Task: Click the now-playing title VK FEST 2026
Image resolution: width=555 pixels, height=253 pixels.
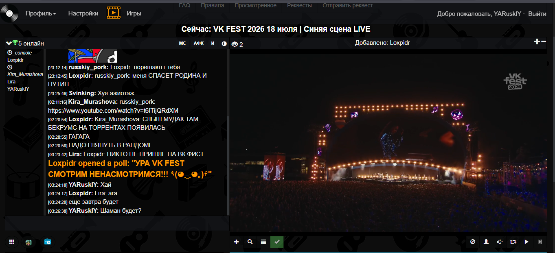Action: 276,29
